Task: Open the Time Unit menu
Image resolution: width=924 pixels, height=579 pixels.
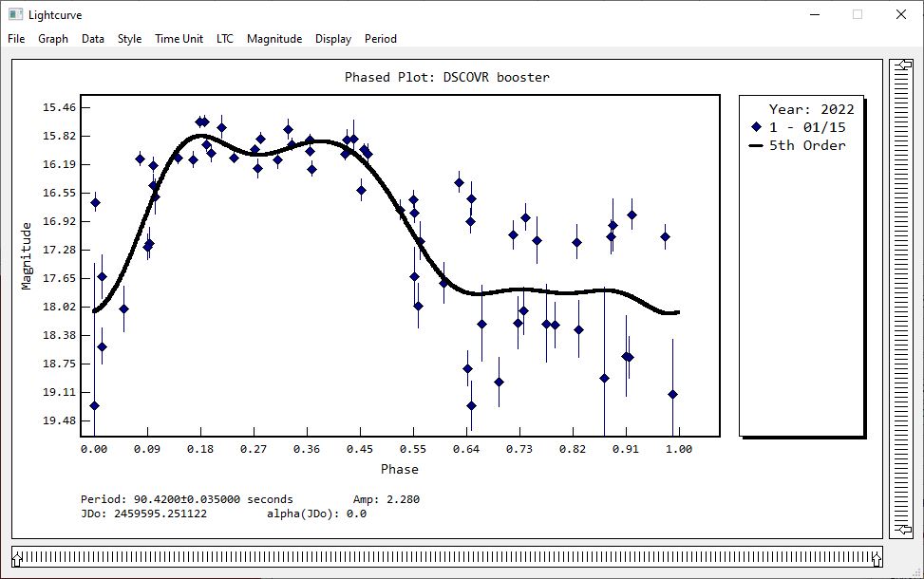Action: 179,39
